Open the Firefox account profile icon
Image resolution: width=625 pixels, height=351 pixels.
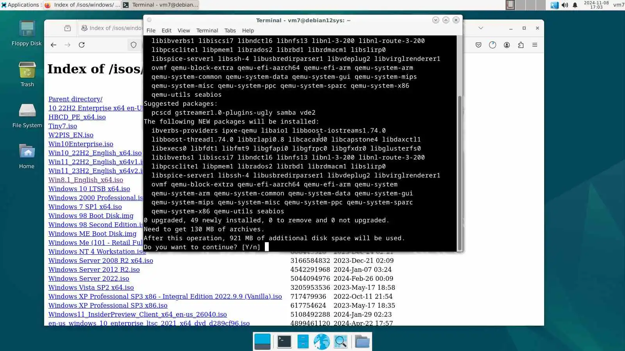click(507, 45)
